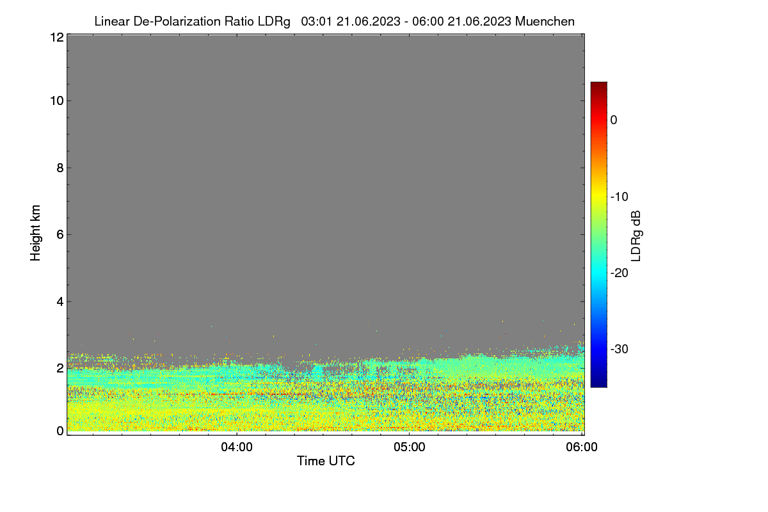Click the 10 km height tick label

pyautogui.click(x=56, y=100)
